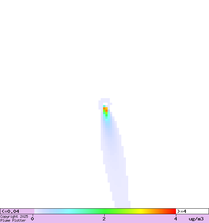Click the 'Copyright 2025' text
The width and height of the screenshot is (209, 223).
click(14, 216)
